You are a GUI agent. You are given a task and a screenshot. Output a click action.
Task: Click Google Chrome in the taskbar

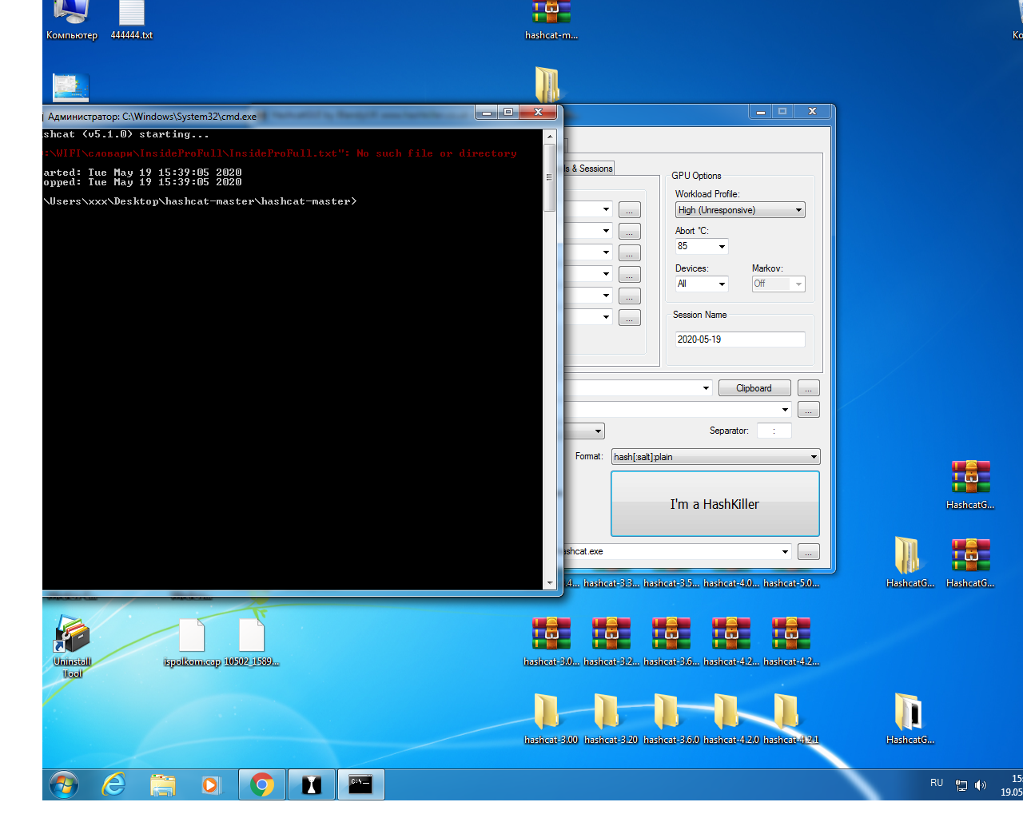(261, 785)
